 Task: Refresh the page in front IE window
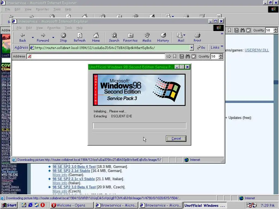[x=80, y=38]
